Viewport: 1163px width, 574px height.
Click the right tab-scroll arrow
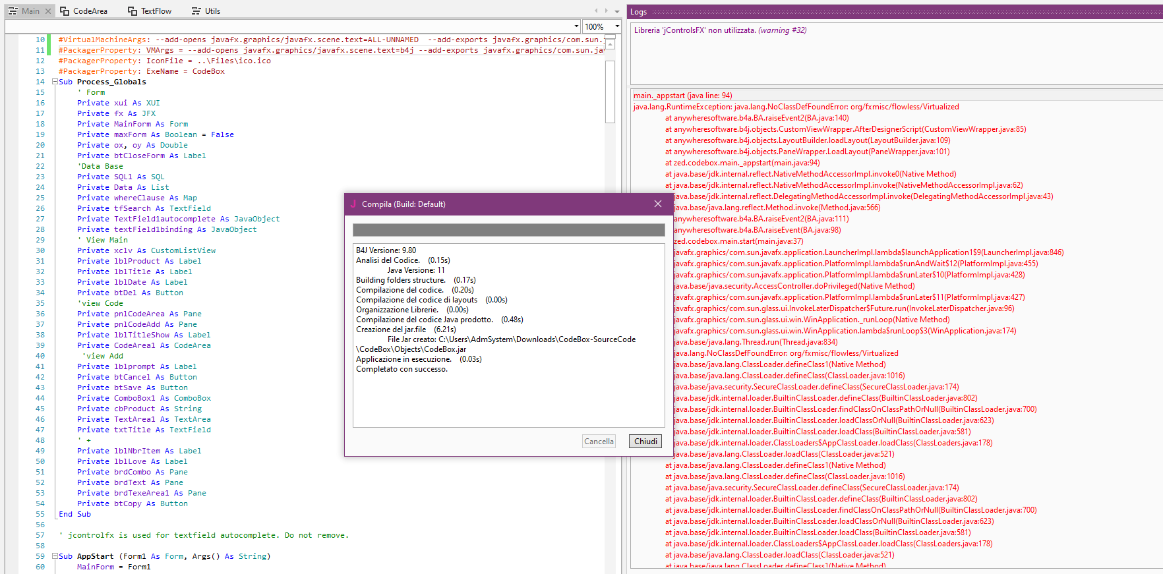click(x=607, y=11)
